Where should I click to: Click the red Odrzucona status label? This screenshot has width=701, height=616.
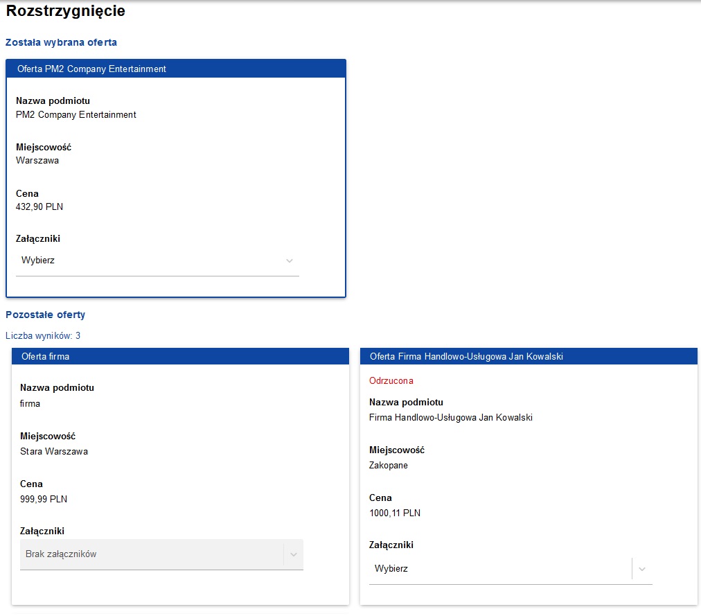pos(391,380)
